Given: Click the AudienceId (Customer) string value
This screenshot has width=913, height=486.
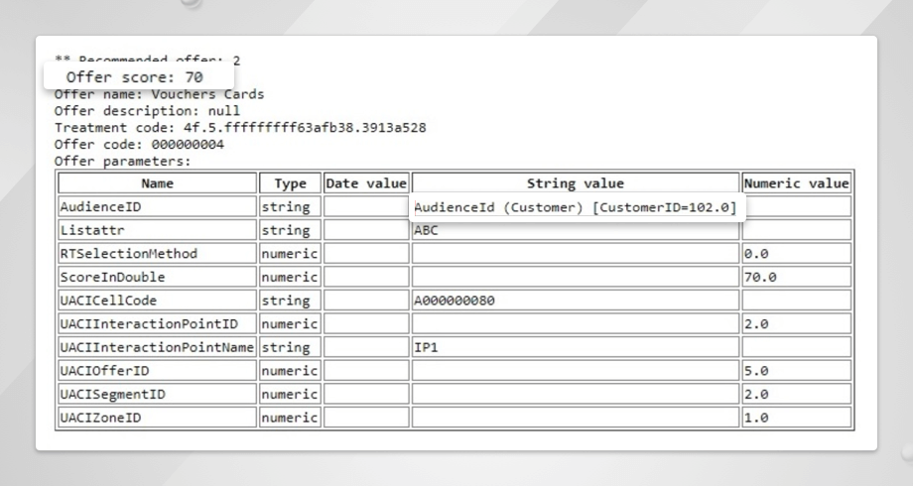Looking at the screenshot, I should point(576,207).
